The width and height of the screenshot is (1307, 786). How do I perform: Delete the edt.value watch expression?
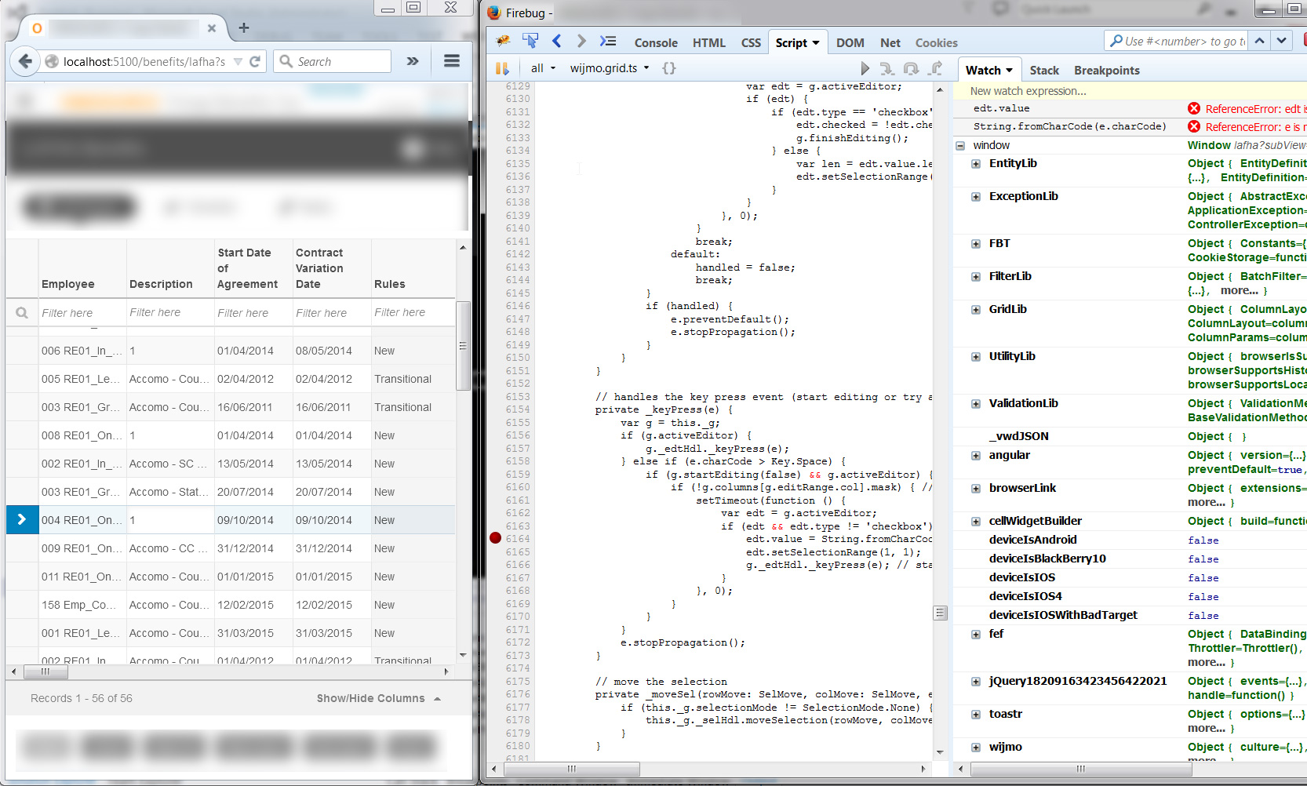tap(1194, 109)
